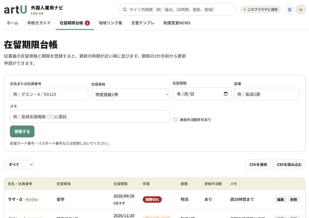Click the ラマ・D name cell

(x=15, y=199)
